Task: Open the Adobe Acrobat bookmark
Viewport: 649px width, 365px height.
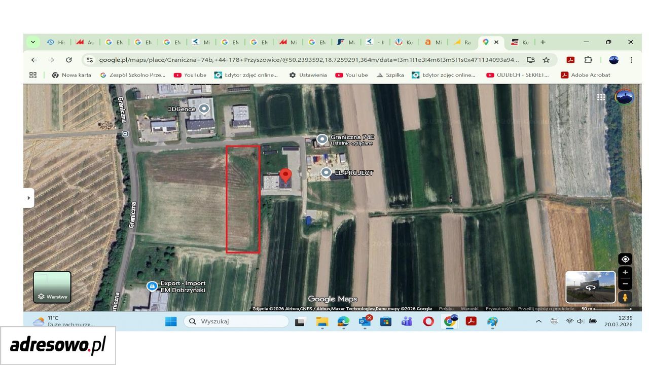Action: click(x=586, y=75)
